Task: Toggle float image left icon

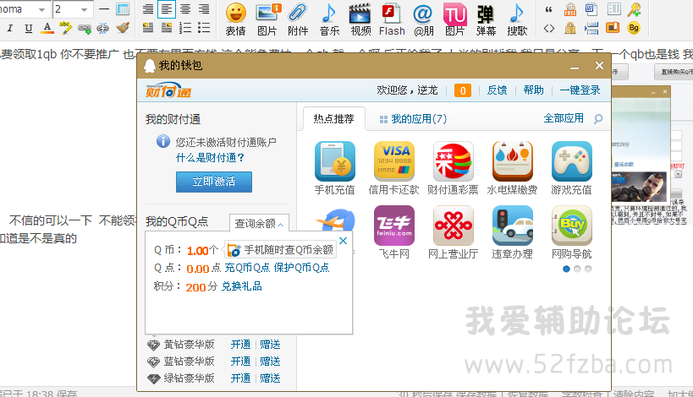Action: tap(148, 28)
